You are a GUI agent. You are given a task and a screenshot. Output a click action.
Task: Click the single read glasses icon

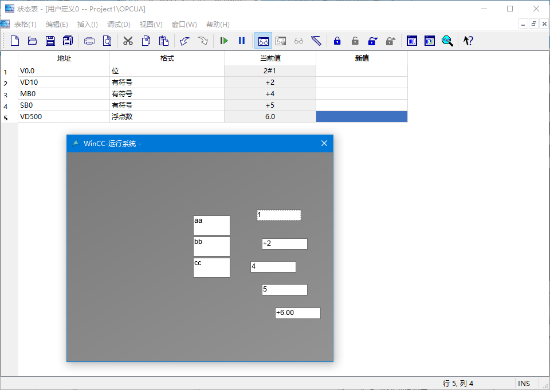(x=281, y=41)
